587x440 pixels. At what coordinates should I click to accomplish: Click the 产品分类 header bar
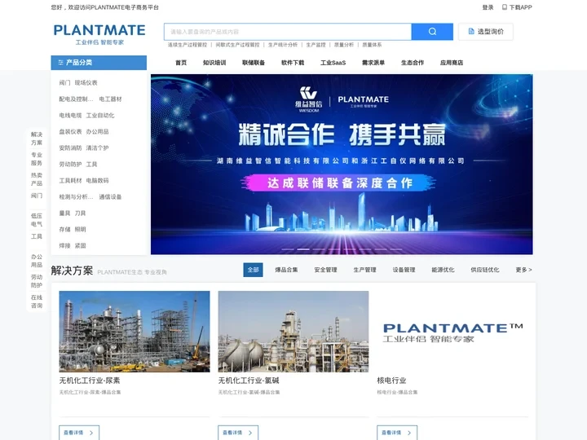99,63
